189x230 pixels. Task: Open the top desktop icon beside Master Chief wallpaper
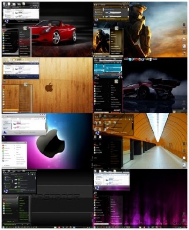184,25
